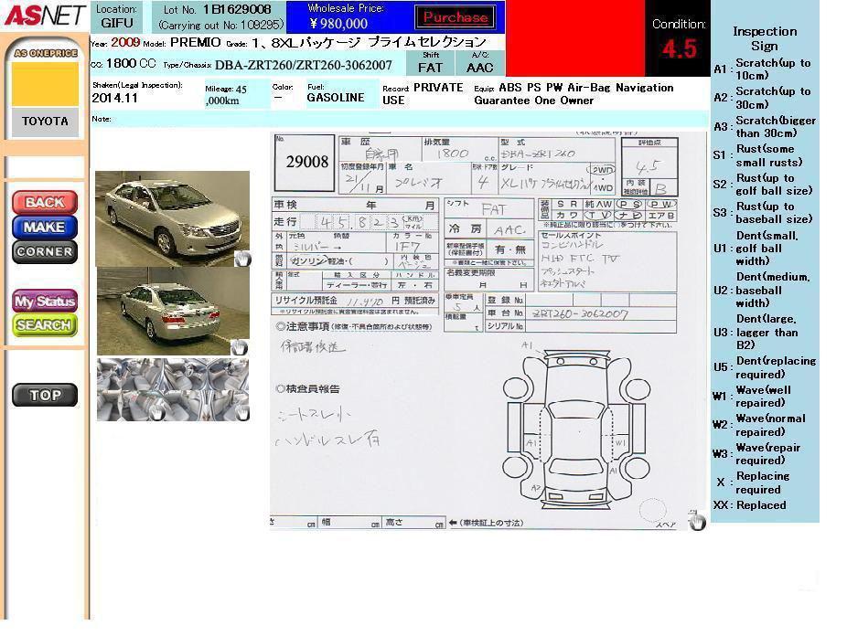This screenshot has height=636, width=847.
Task: Click the green SEARCH button
Action: click(x=44, y=325)
